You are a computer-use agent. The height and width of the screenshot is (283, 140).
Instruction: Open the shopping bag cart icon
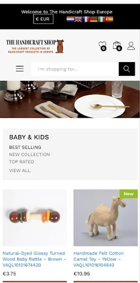tap(117, 46)
